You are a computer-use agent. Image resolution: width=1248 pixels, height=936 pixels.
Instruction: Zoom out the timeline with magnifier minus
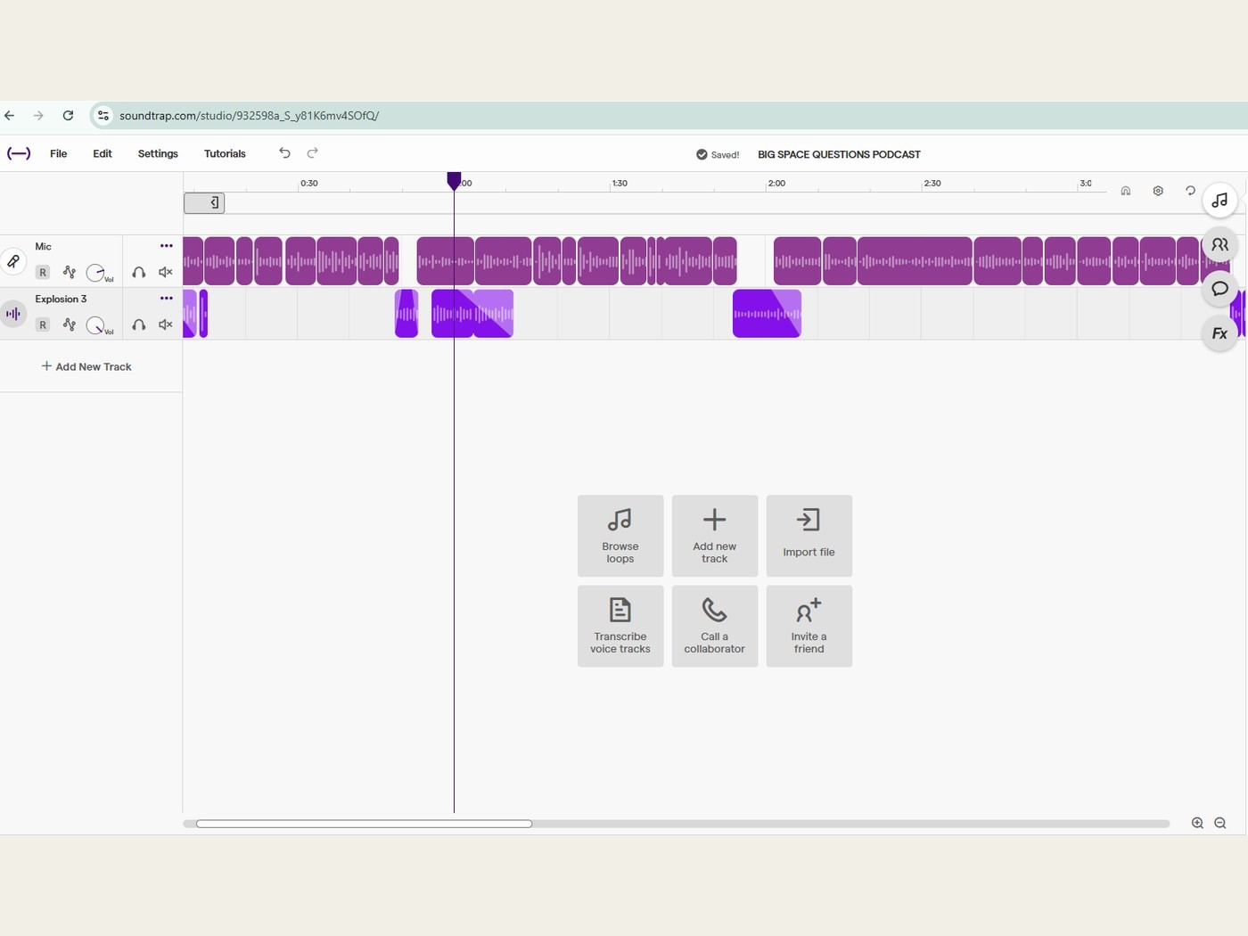point(1220,823)
